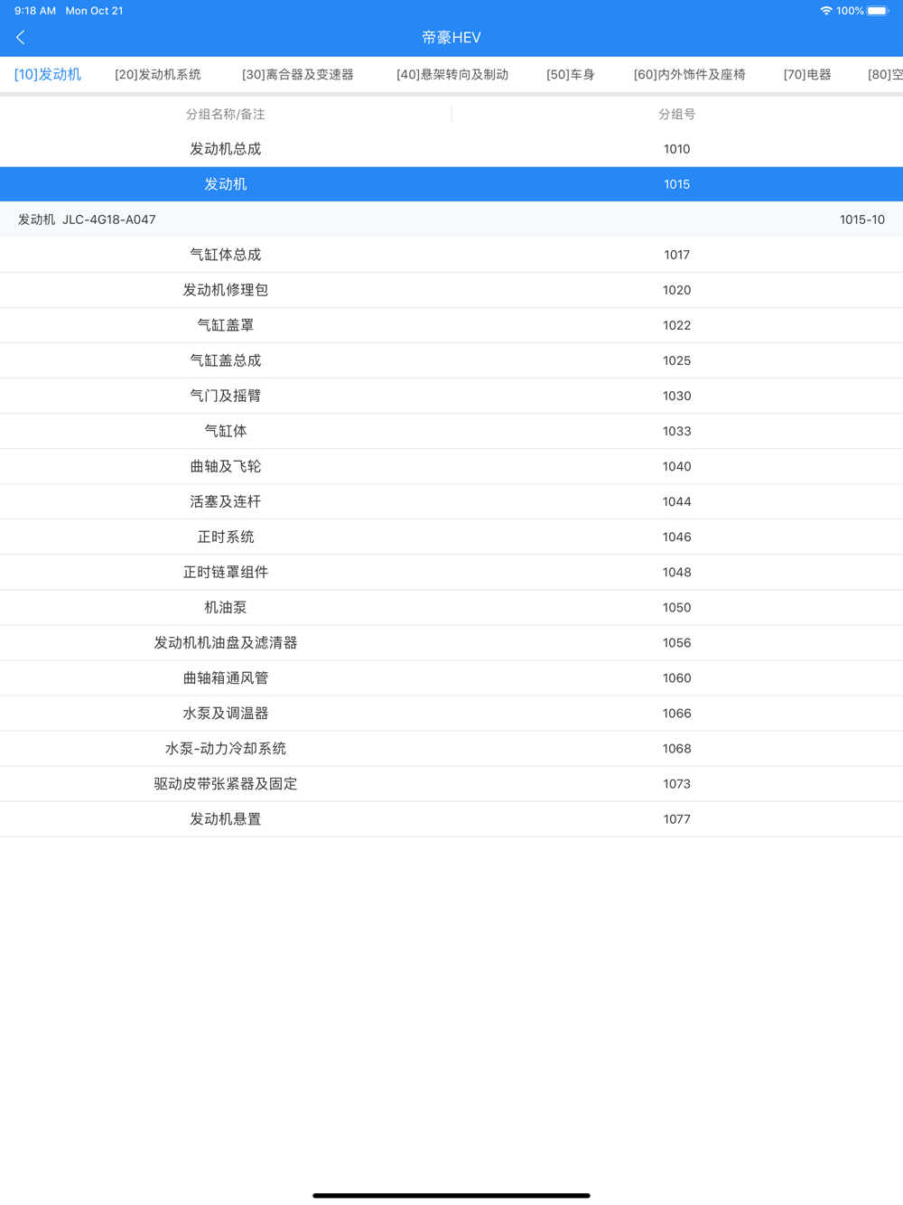Switch to the [10]发动机 tab
The image size is (903, 1205).
[x=48, y=74]
